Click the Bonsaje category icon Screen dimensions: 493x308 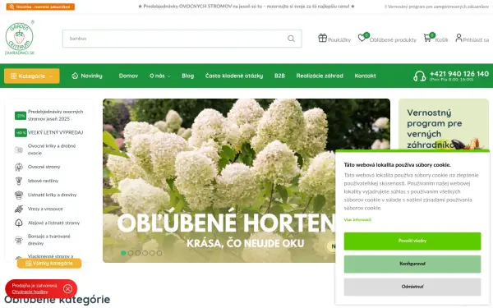[x=19, y=240]
